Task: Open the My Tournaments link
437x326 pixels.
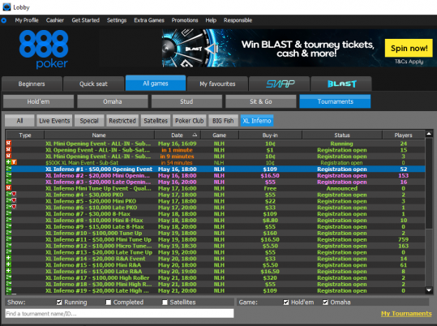Action: (x=406, y=314)
